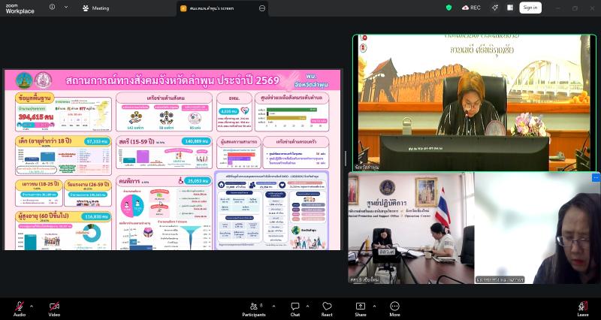
Task: Expand the caret beside Participants
Action: 273,306
